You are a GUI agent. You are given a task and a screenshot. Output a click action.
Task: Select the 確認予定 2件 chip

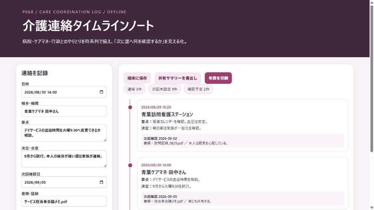198,89
